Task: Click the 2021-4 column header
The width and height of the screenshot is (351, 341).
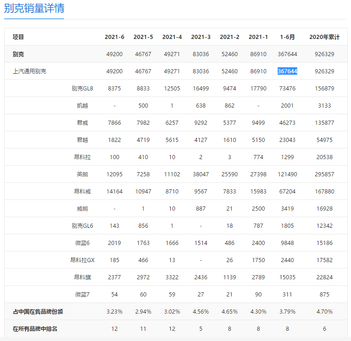Action: click(172, 37)
